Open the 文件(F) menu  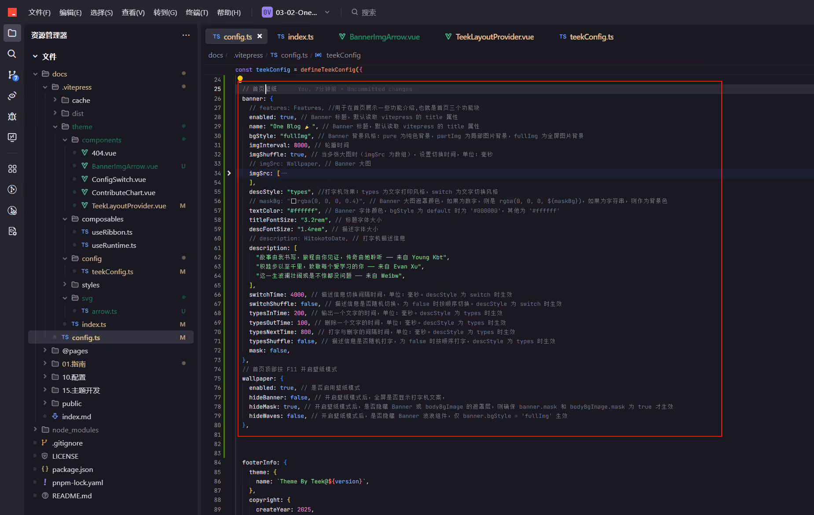coord(39,12)
